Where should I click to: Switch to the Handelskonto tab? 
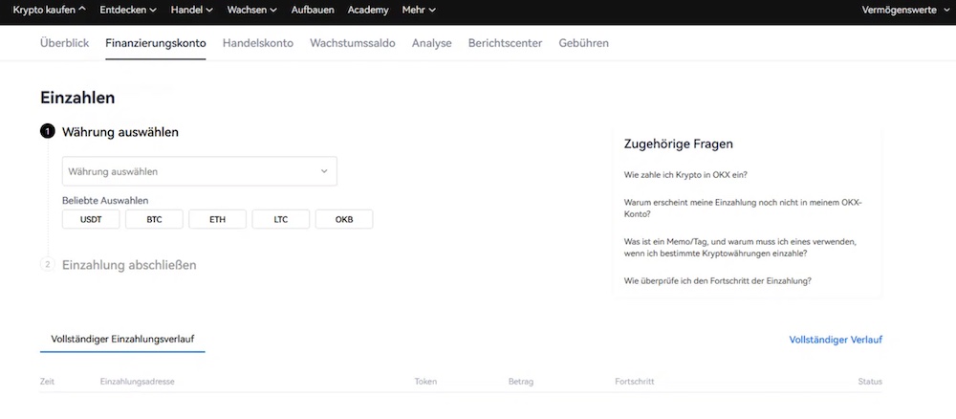(258, 43)
